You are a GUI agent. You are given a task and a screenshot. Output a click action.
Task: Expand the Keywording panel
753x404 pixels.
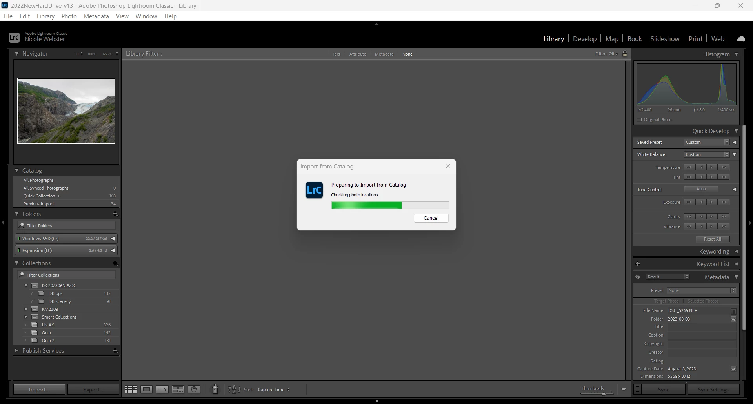(736, 251)
